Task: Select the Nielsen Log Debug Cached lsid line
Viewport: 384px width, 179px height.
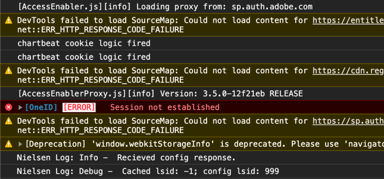Action: [148, 171]
